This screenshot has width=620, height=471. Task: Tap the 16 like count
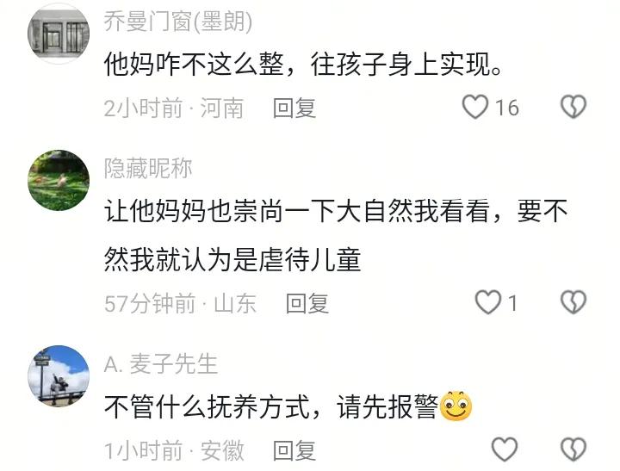click(507, 108)
